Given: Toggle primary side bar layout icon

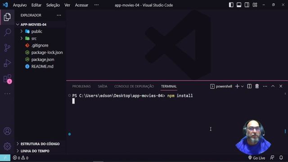Looking at the screenshot, I should (x=231, y=5).
